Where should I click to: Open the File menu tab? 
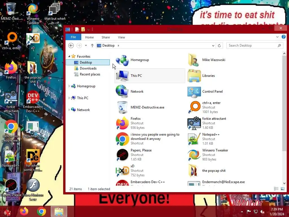73,37
